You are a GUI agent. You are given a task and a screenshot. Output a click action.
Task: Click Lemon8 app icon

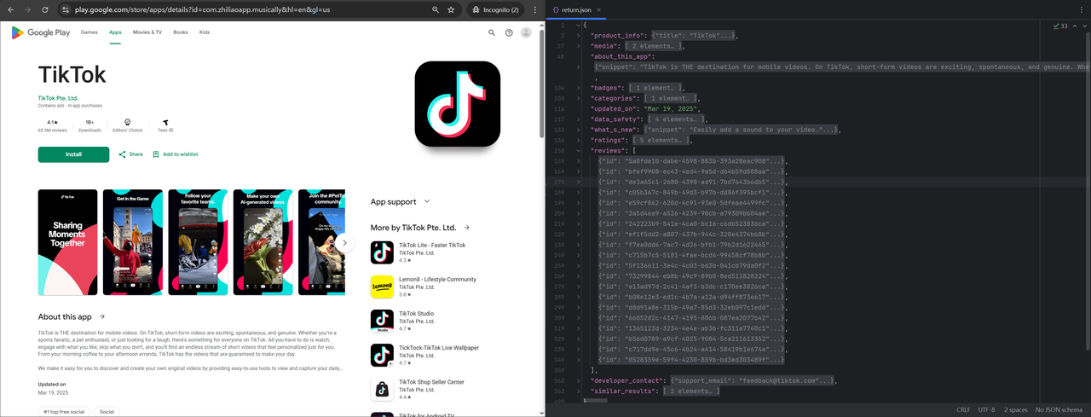pos(382,287)
